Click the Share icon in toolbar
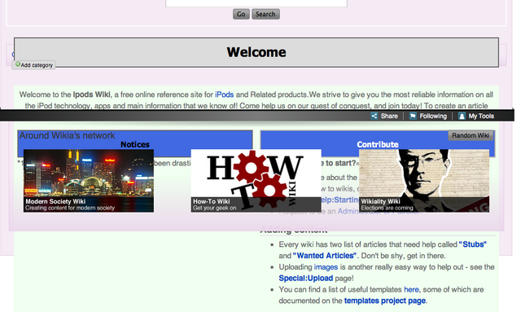Image resolution: width=521 pixels, height=312 pixels. 374,116
